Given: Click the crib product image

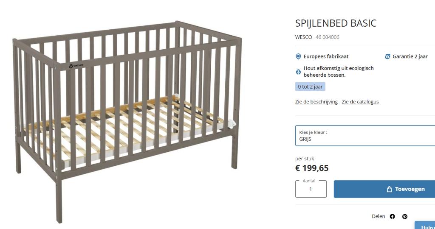Looking at the screenshot, I should point(127,119).
